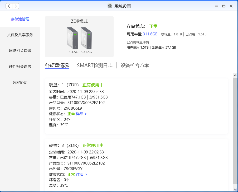The height and width of the screenshot is (192, 238).
Task: Open 存储池管理 in the sidebar
Action: tap(20, 19)
